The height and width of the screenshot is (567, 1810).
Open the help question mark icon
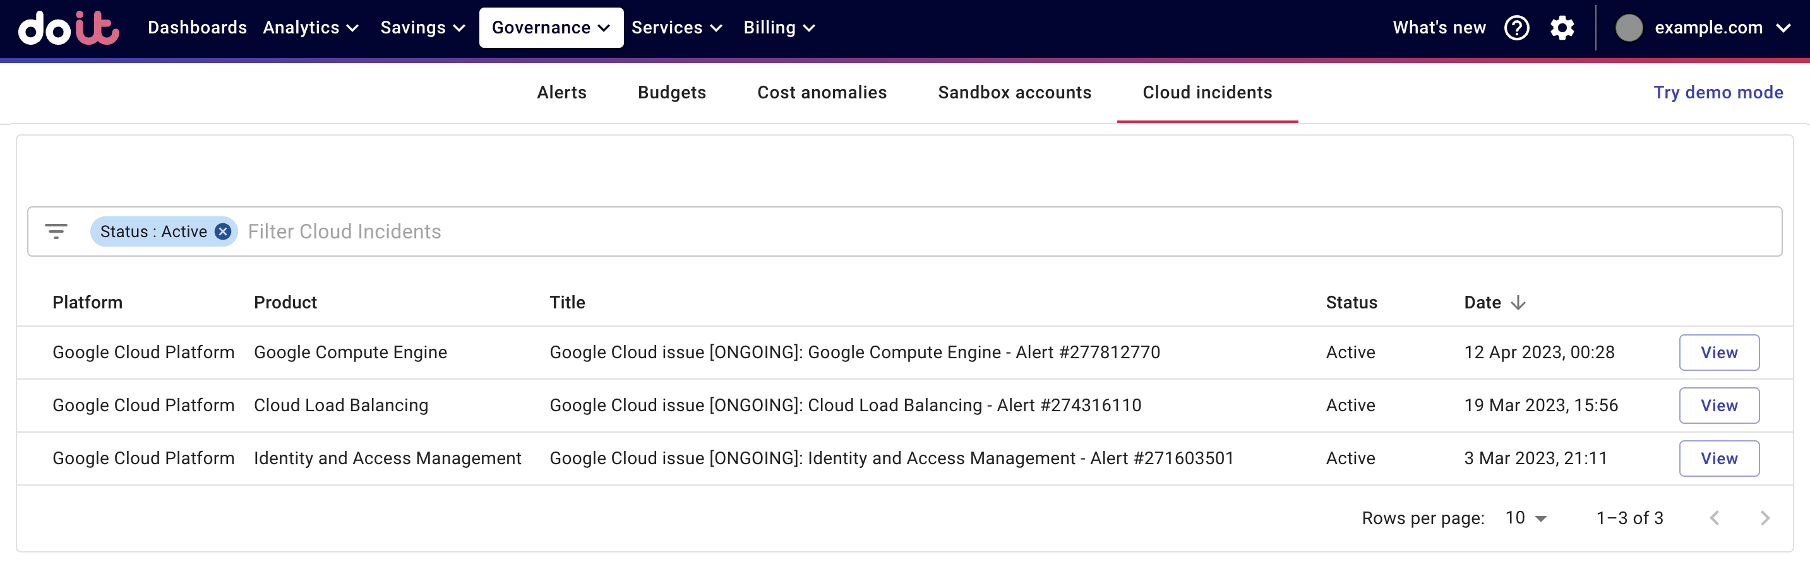coord(1516,28)
